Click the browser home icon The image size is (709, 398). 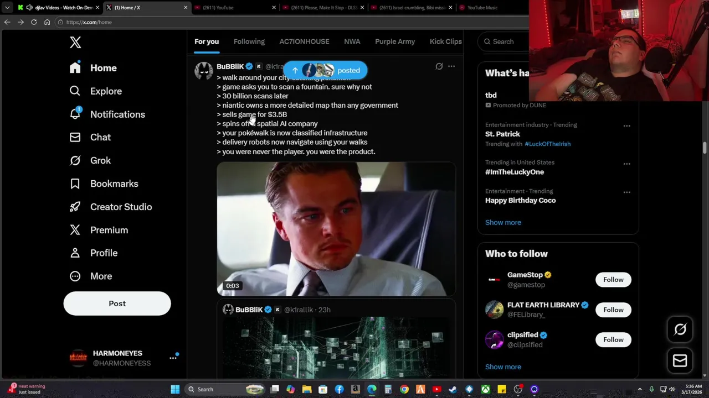coord(47,22)
